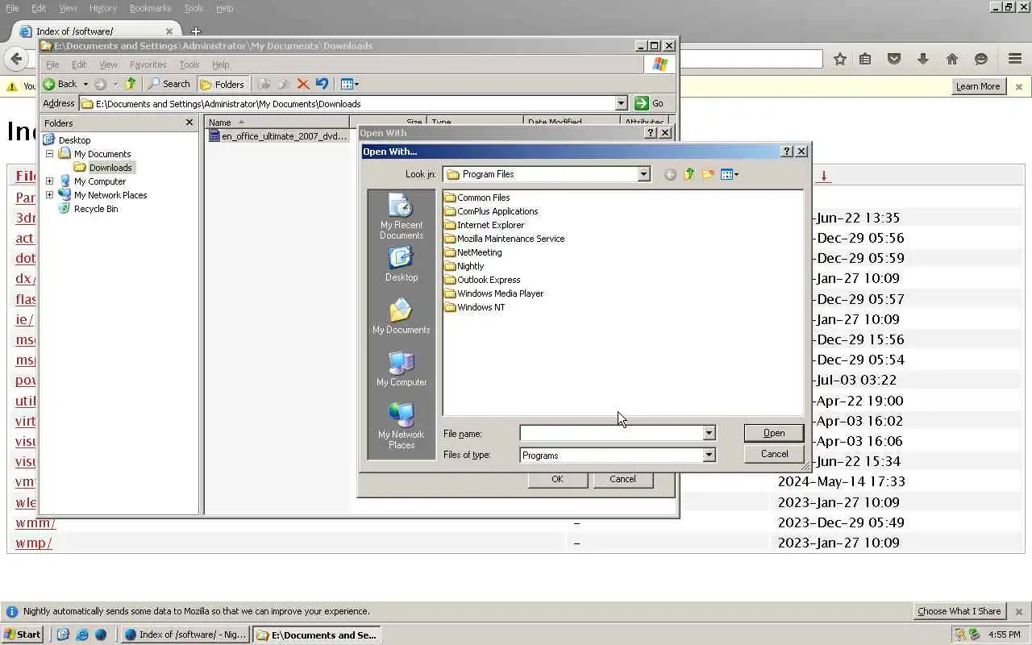Expand My Computer tree node
The image size is (1032, 645).
[x=49, y=181]
